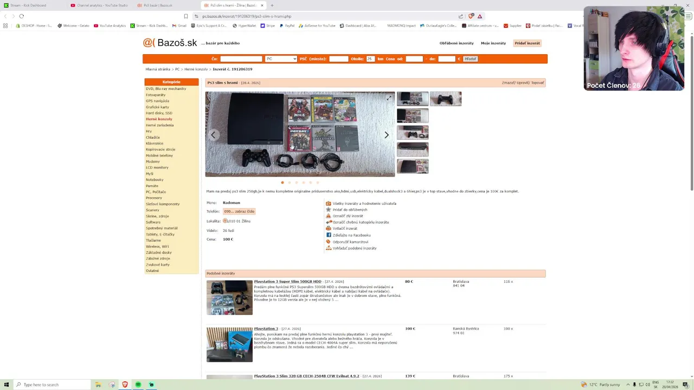694x390 pixels.
Task: Reveal the phone number 090... zobraz číslo
Action: (239, 211)
